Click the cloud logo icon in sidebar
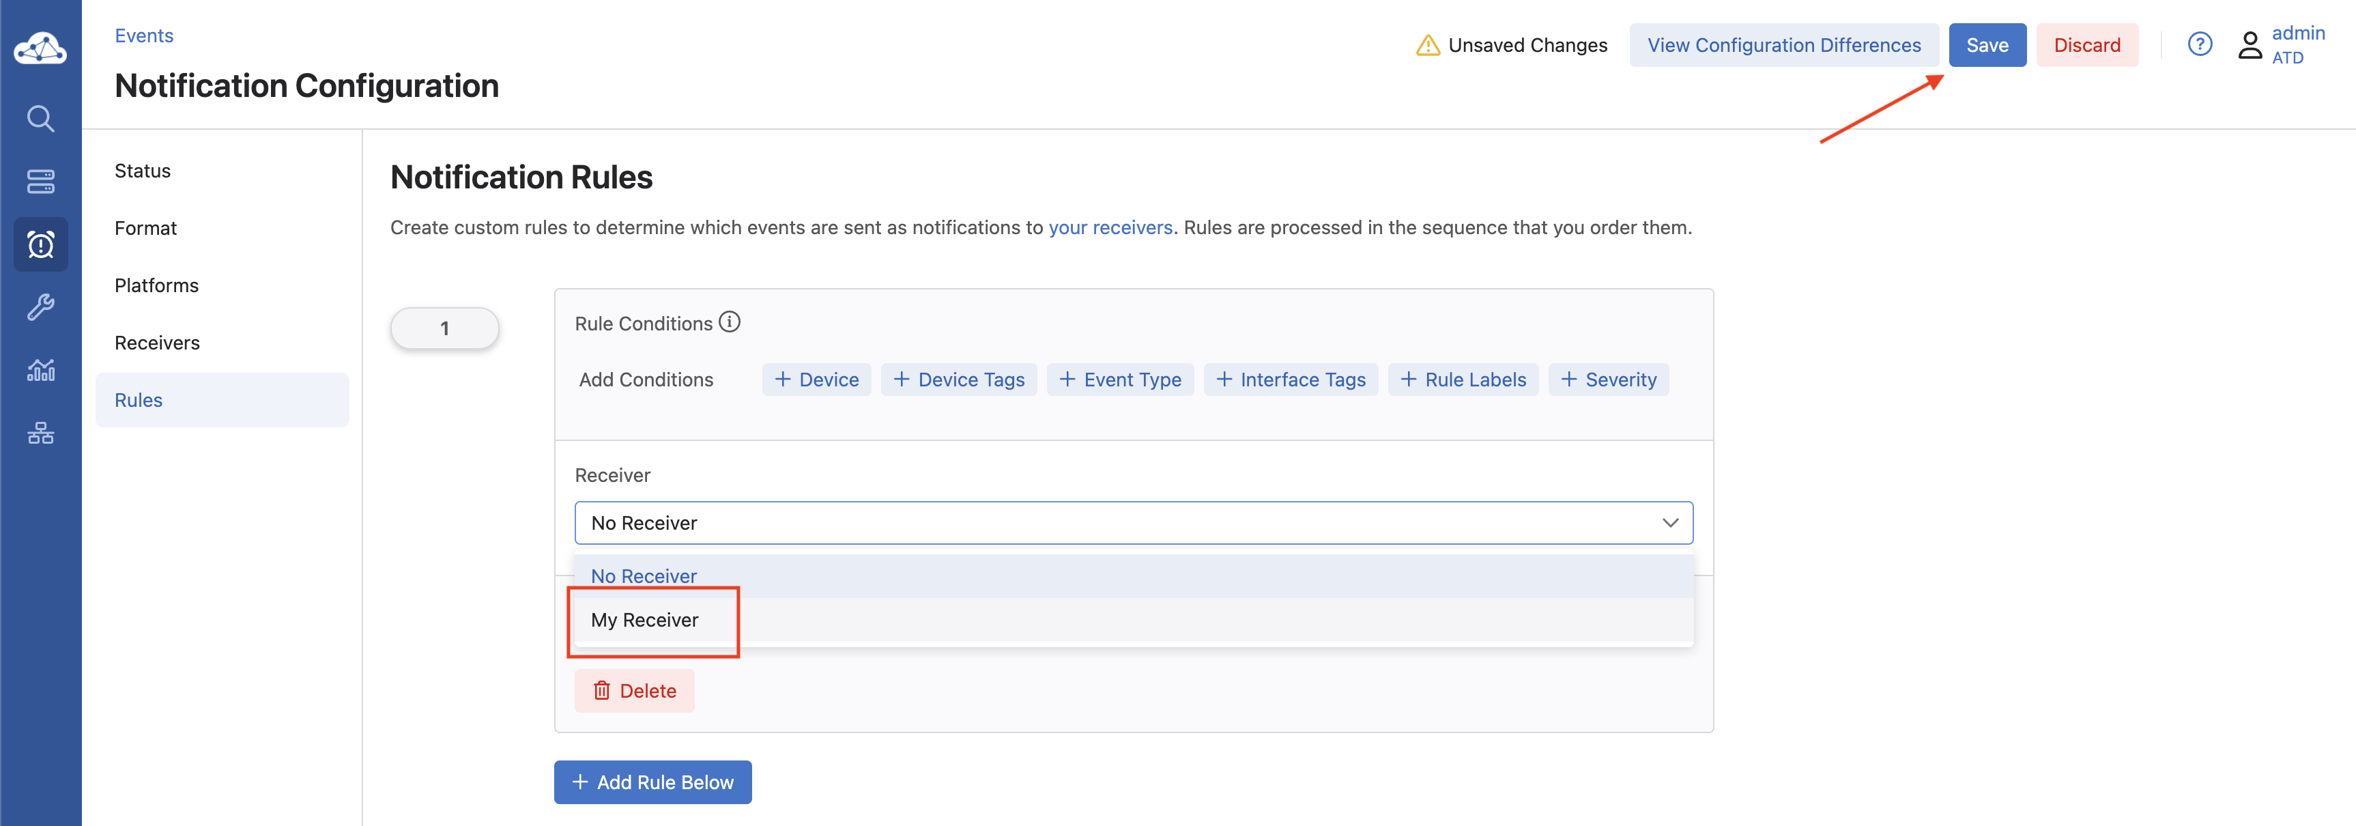The image size is (2356, 826). coord(40,48)
